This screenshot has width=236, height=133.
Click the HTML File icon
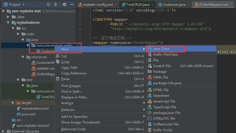point(150,90)
